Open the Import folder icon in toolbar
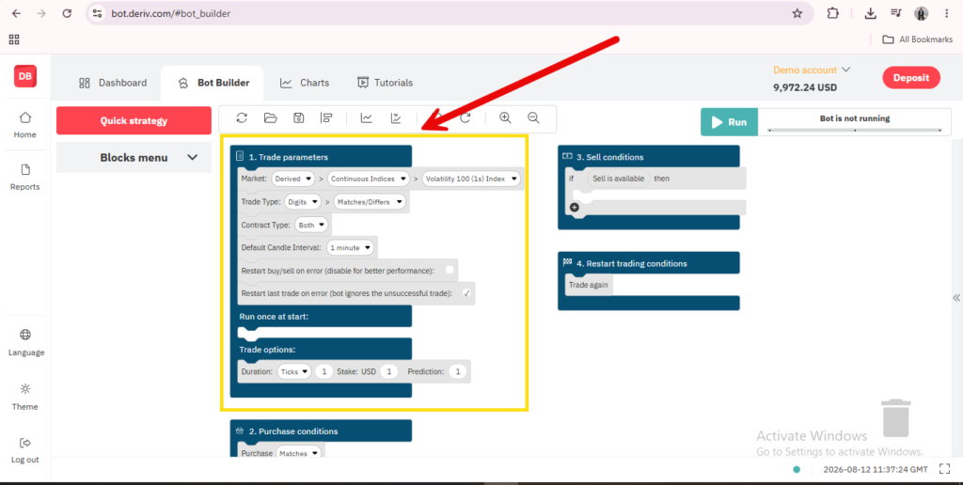 click(270, 117)
